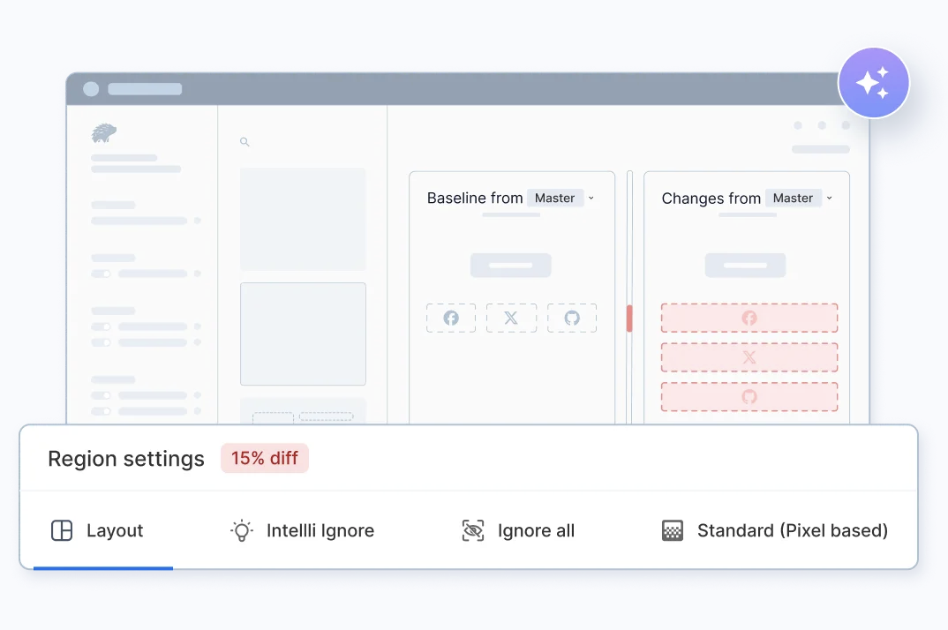The height and width of the screenshot is (630, 948).
Task: Click the highlighted Facebook icon in Changes panel
Action: point(749,318)
